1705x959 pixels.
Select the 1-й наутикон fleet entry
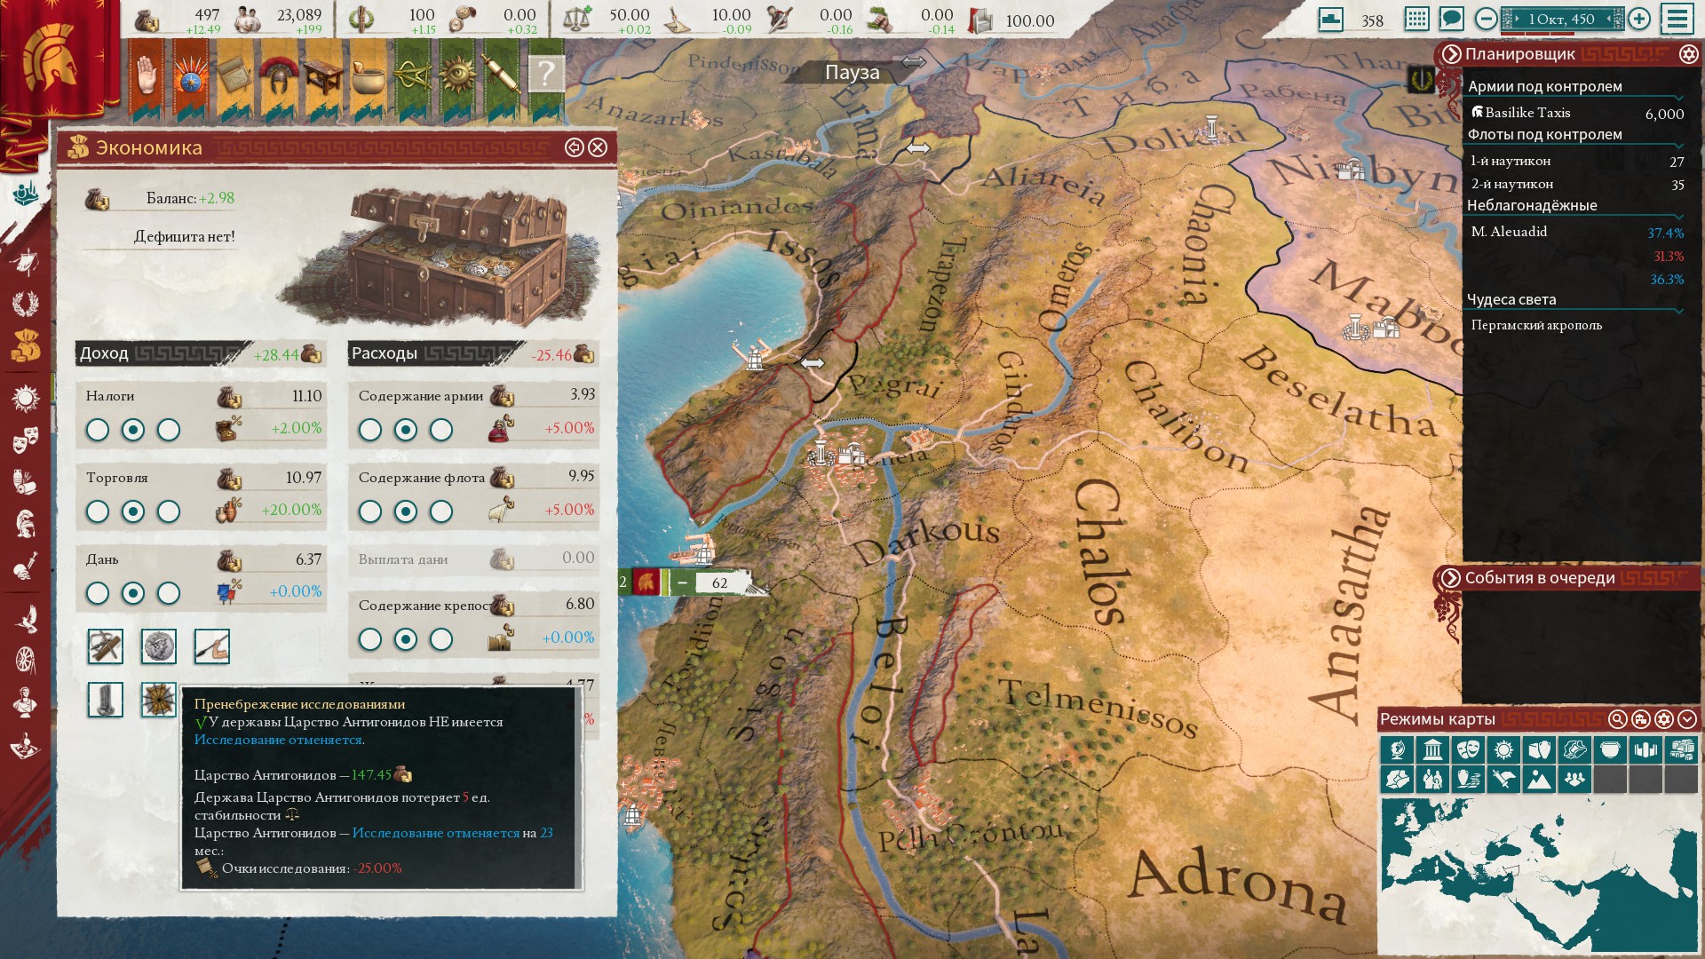[1511, 161]
